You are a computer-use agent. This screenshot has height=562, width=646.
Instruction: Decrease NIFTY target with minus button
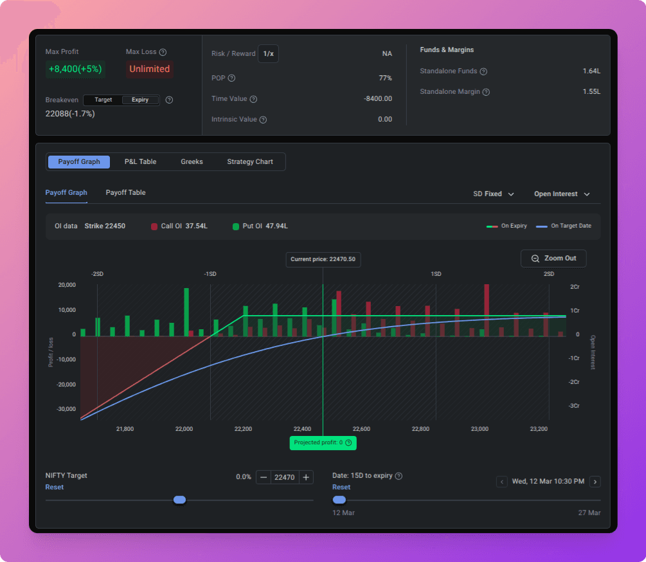pos(264,477)
